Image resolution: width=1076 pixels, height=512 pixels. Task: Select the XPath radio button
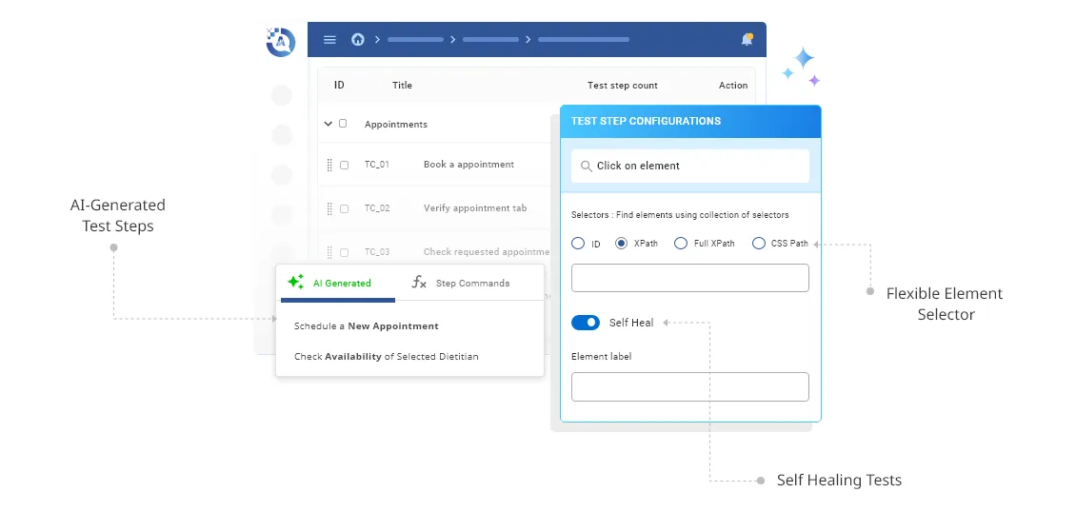[622, 244]
